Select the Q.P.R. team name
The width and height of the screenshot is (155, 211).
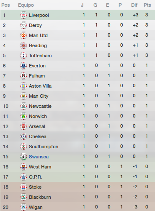click(x=35, y=177)
